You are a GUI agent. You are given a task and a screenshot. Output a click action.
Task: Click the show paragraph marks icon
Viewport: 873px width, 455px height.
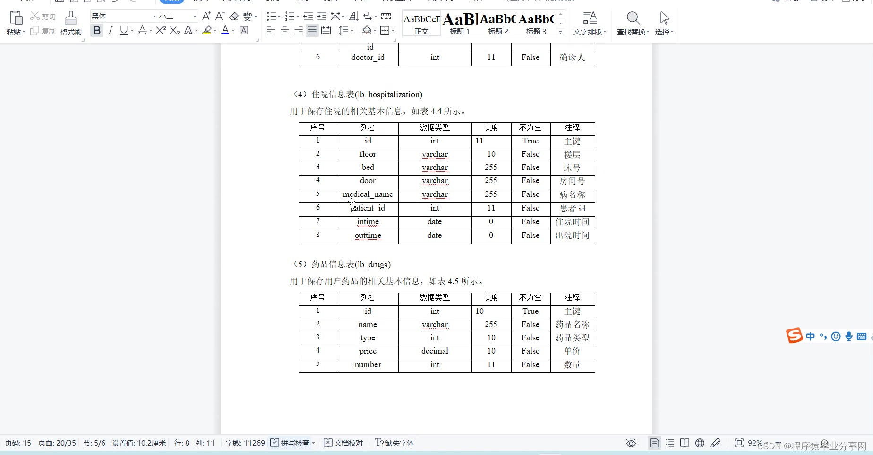[368, 17]
